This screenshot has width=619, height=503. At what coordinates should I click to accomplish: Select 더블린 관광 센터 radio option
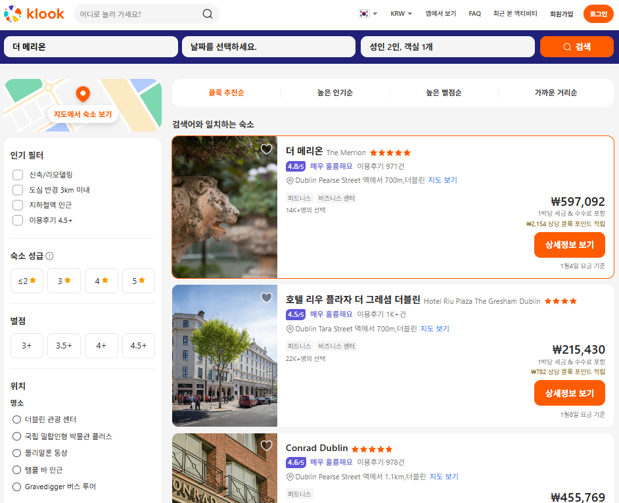[x=16, y=419]
